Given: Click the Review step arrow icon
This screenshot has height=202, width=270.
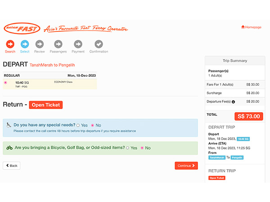Looking at the screenshot, I should 40,44.
